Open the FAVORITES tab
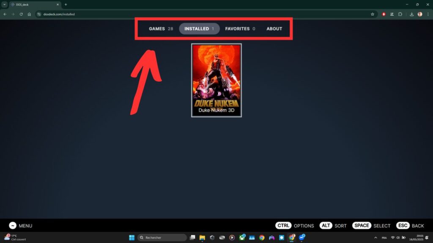The height and width of the screenshot is (243, 433). pos(240,29)
